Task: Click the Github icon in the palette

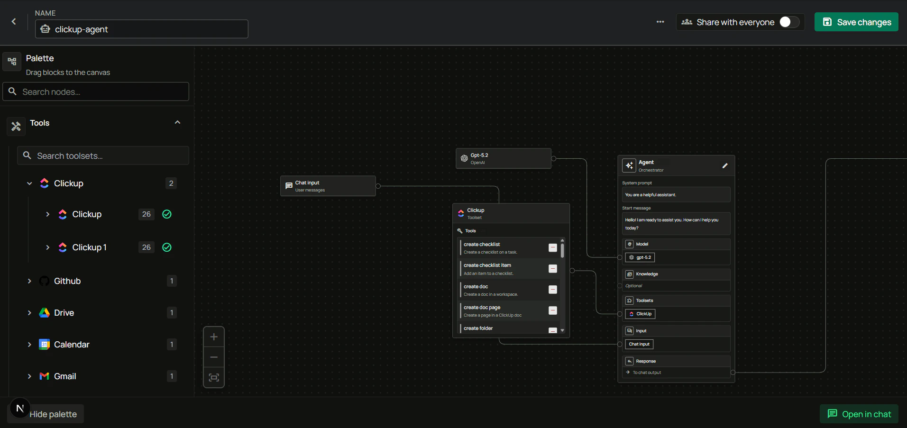Action: point(43,281)
